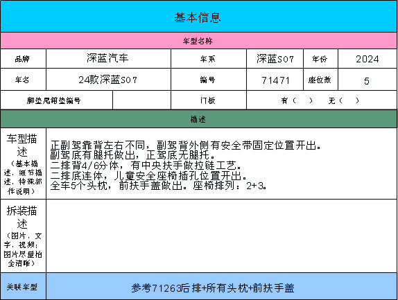The image size is (398, 300).
Task: Click the 品牌 label cell
Action: 23,59
